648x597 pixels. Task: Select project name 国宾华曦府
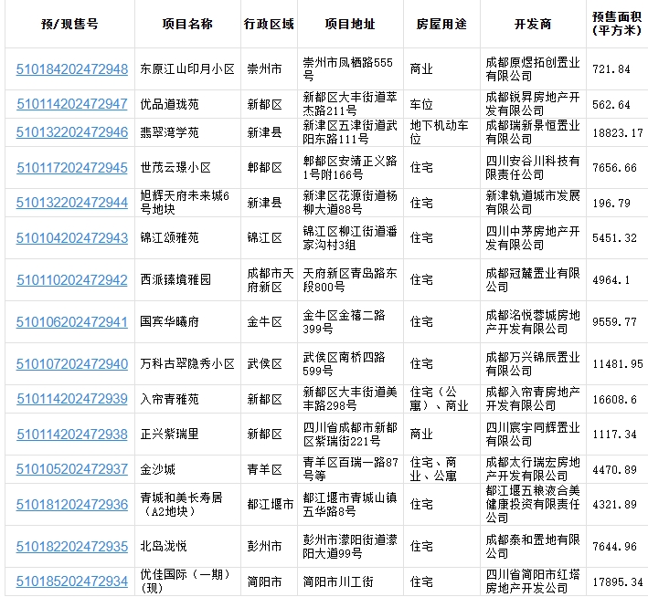[x=169, y=321]
